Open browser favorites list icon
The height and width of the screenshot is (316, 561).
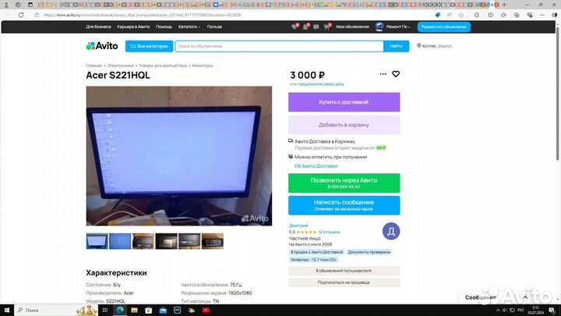(504, 15)
